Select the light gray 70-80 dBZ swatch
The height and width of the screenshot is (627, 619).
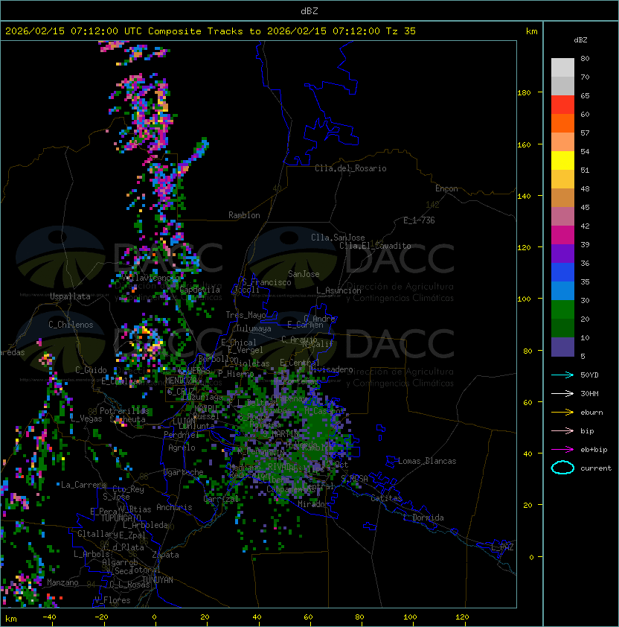point(562,68)
